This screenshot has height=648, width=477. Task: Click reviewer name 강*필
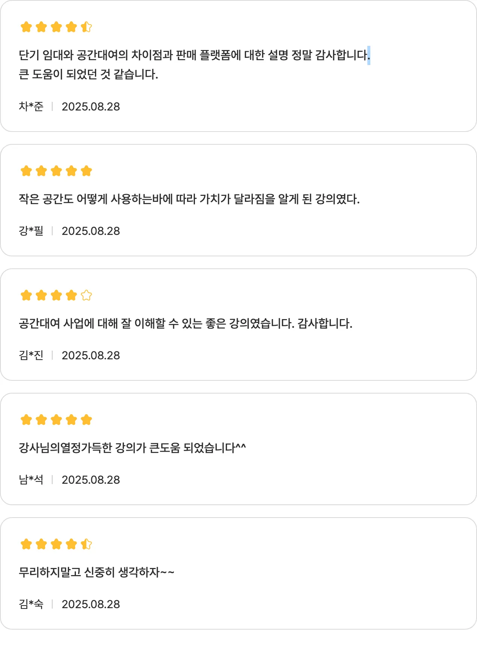tap(31, 231)
